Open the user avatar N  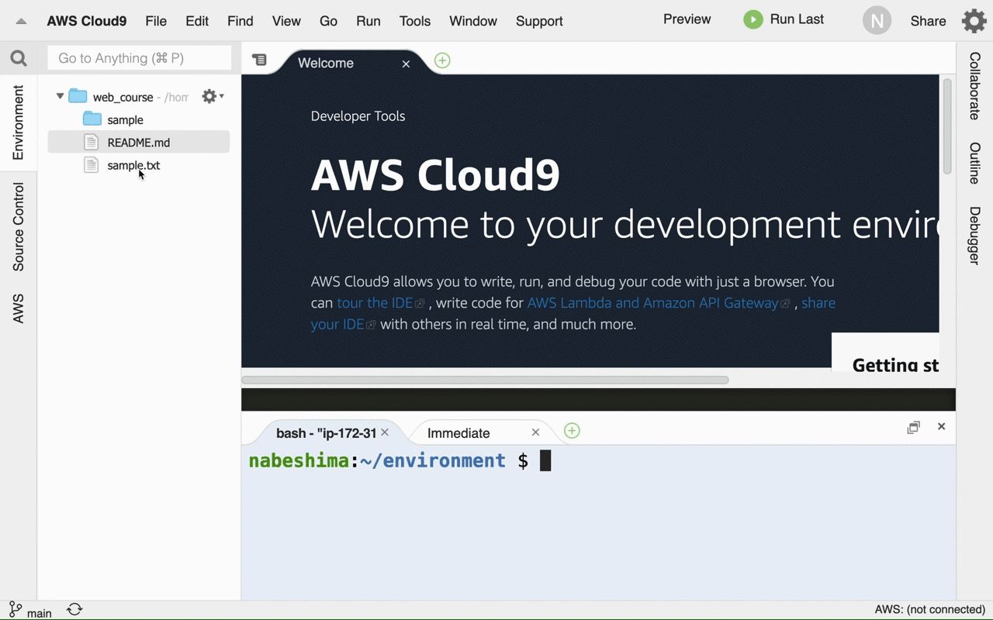pos(877,21)
